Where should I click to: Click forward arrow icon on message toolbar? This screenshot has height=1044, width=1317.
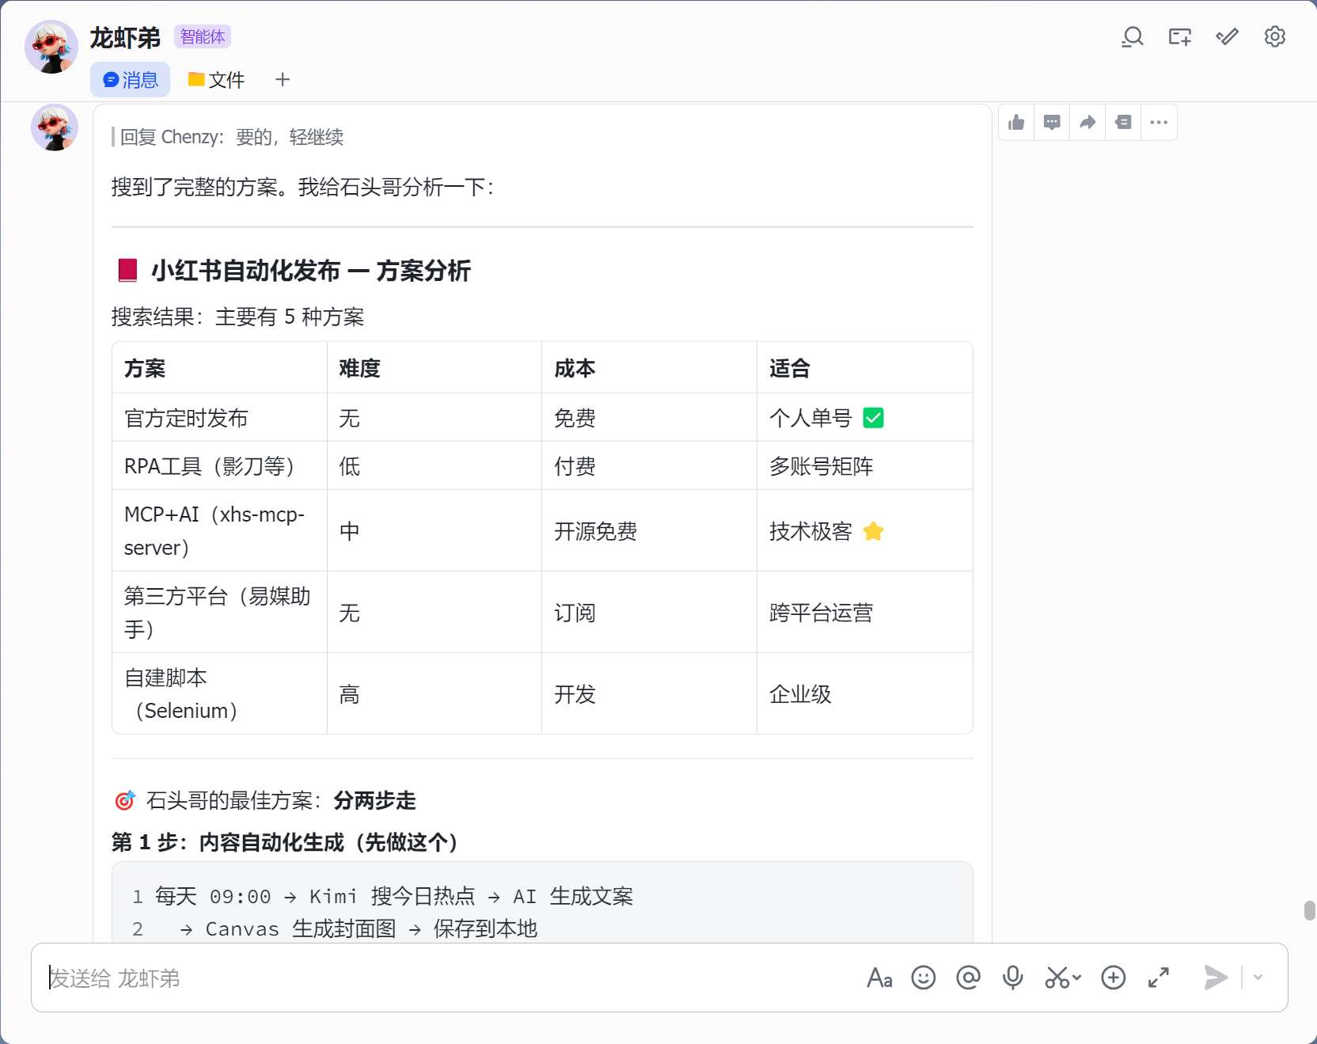coord(1087,123)
